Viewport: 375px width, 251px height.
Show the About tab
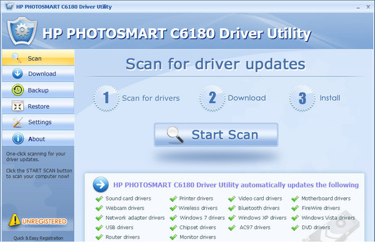pos(38,139)
